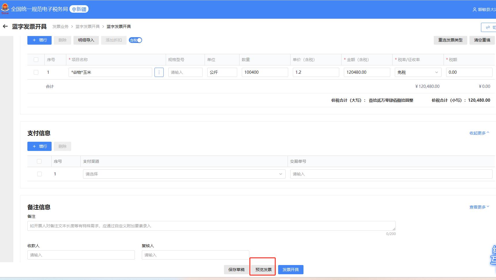Toggle the 含税 switch

pos(135,40)
